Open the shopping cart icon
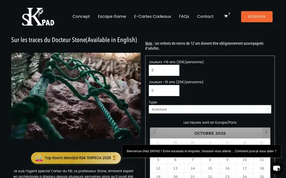The image size is (286, 178). [x=226, y=16]
